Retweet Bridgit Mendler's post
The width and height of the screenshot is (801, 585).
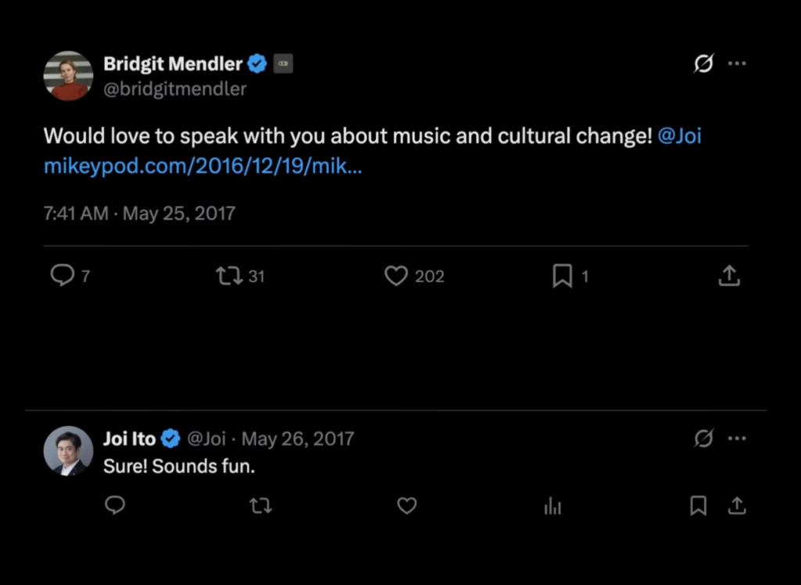tap(228, 275)
